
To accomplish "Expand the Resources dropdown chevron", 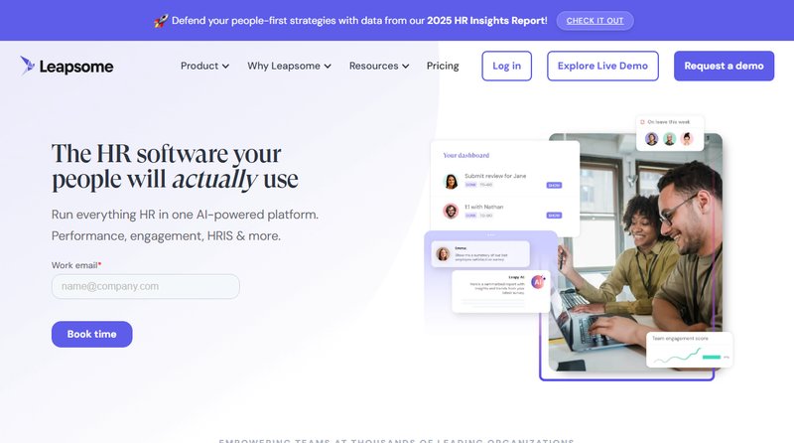I will 406,67.
